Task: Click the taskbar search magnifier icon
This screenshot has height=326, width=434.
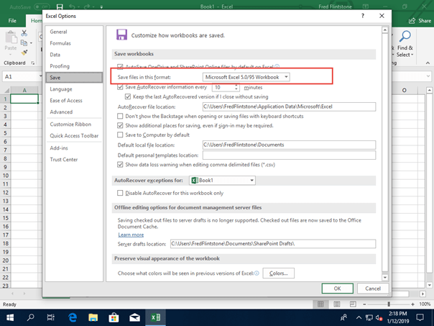Action: coord(32,317)
